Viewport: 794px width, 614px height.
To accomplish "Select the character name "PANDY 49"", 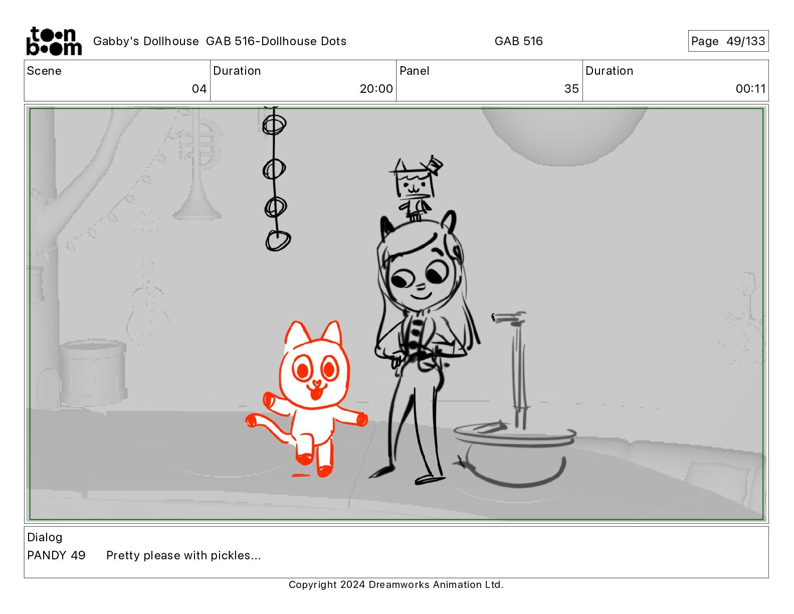I will [x=56, y=555].
